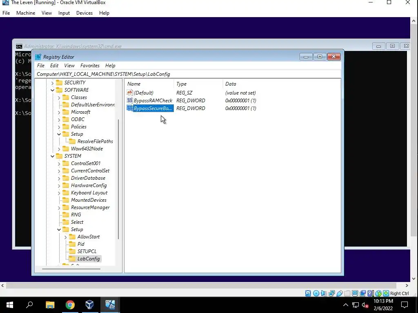The height and width of the screenshot is (313, 418).
Task: Click VirtualBox display status icon
Action: click(355, 293)
